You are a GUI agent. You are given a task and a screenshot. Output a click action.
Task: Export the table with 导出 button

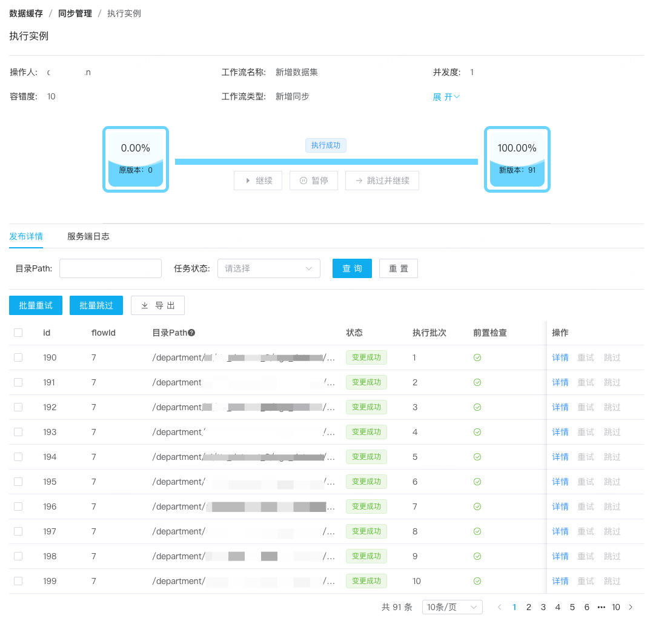pos(158,305)
